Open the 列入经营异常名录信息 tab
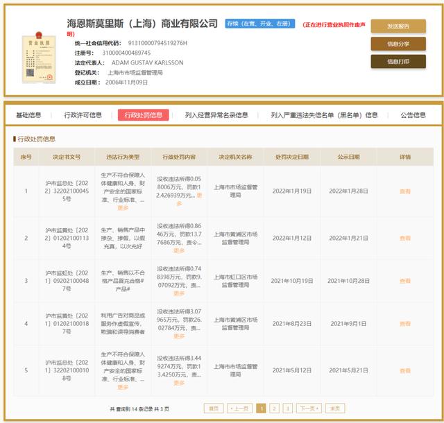This screenshot has width=444, height=423. tap(216, 115)
